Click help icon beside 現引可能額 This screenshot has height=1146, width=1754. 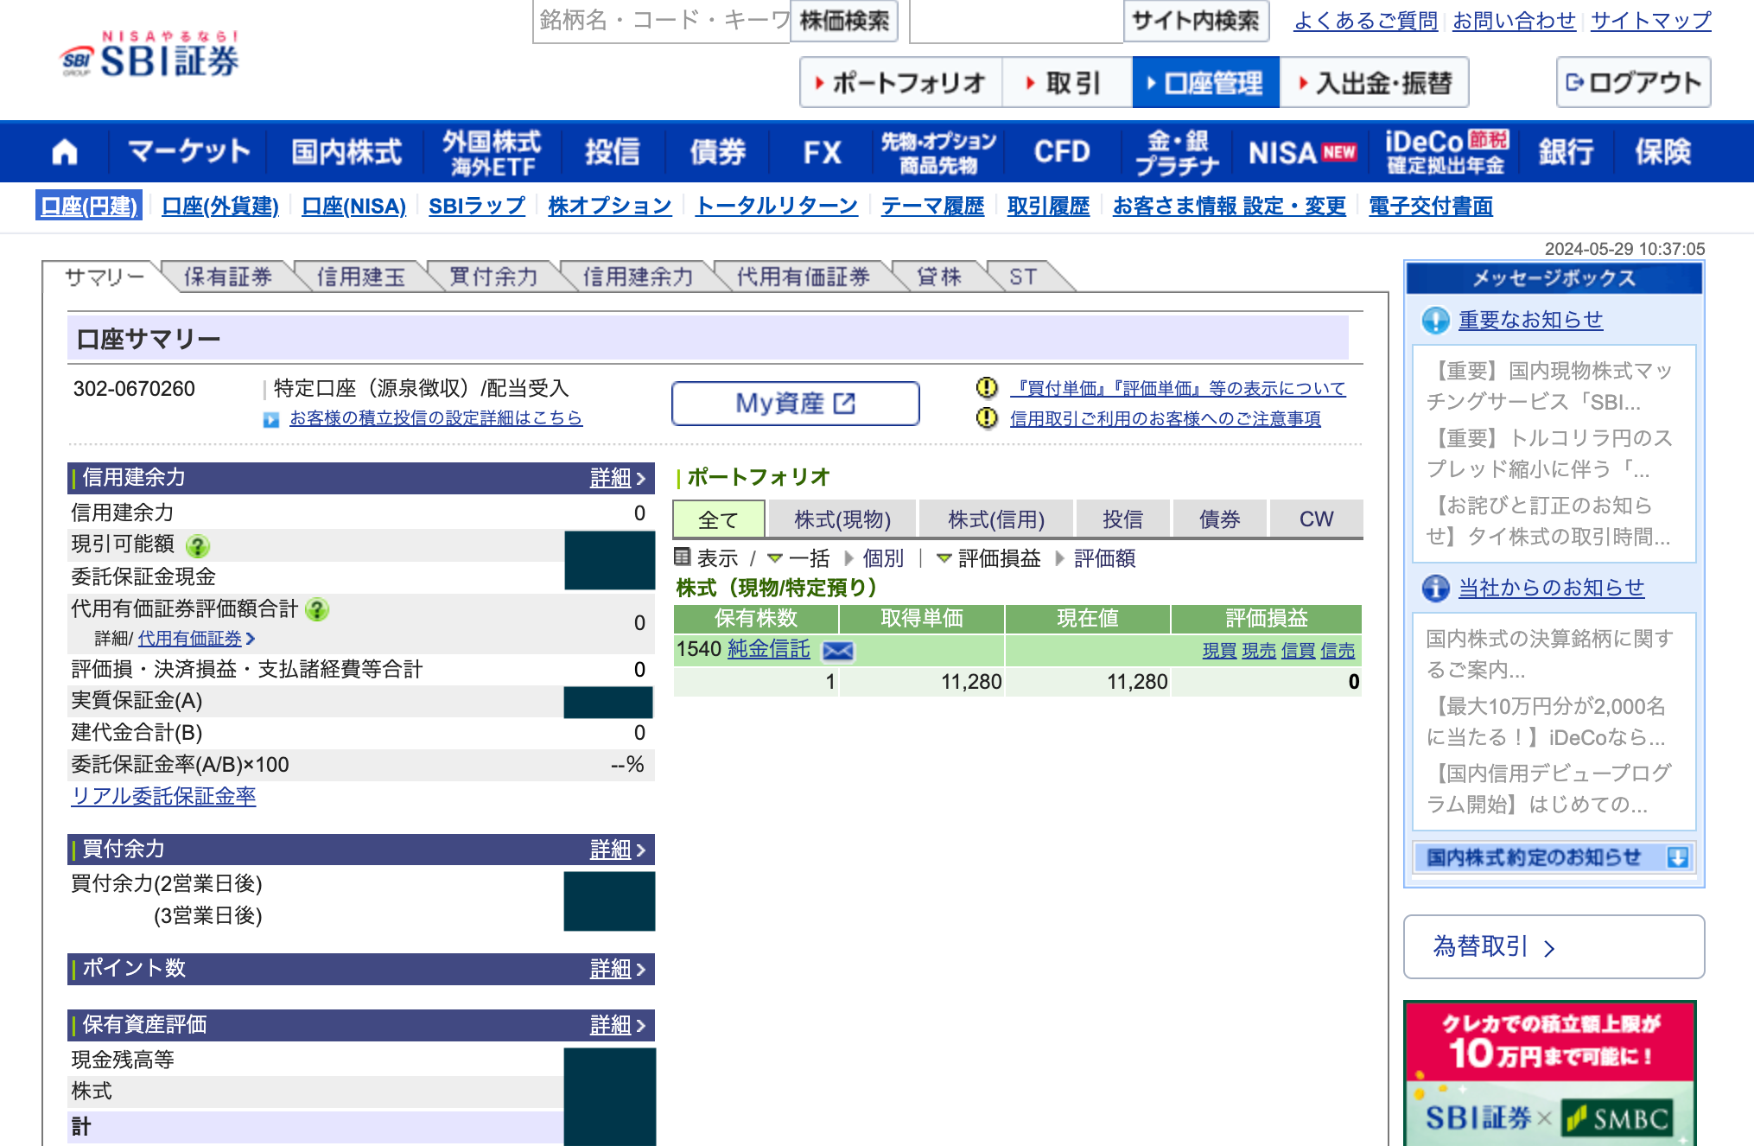click(198, 546)
